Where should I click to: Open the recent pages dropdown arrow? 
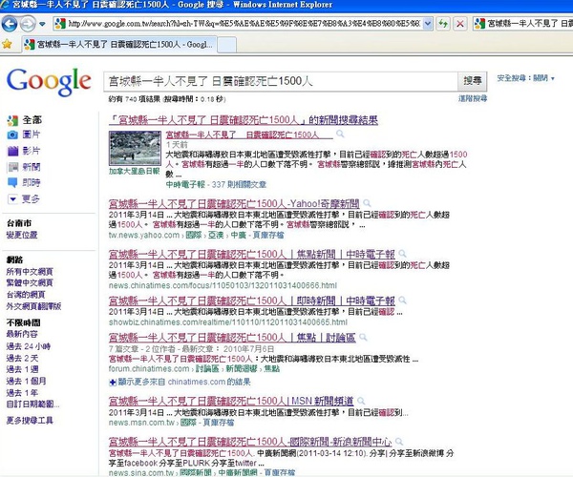pos(42,24)
